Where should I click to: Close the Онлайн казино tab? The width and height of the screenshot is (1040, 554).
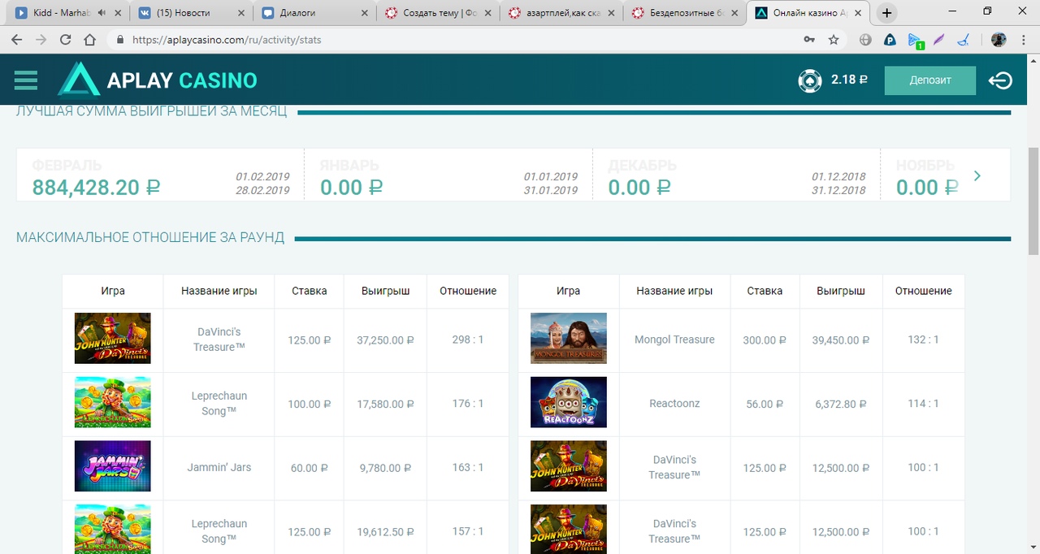[x=858, y=13]
